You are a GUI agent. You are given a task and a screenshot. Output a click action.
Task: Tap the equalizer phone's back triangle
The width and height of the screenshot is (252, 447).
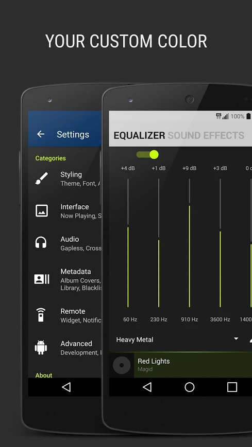147,387
